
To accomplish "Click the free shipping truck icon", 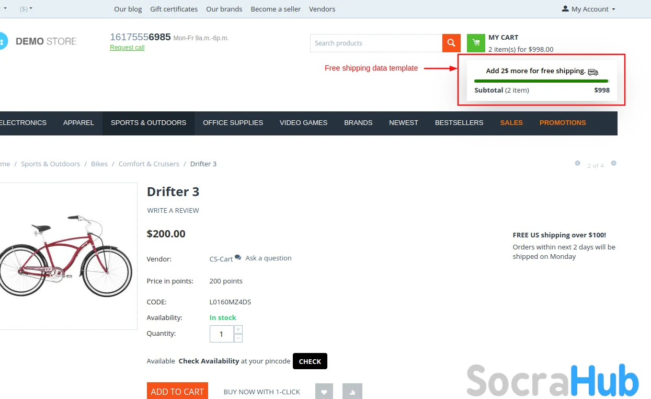I will 592,72.
